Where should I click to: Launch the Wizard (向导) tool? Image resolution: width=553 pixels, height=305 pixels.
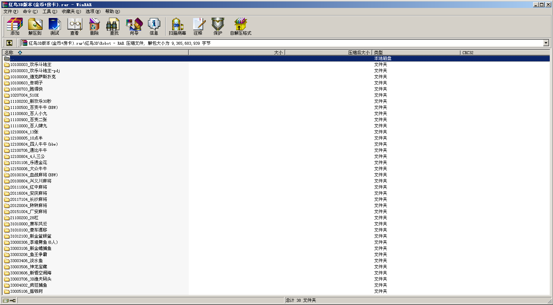[134, 26]
